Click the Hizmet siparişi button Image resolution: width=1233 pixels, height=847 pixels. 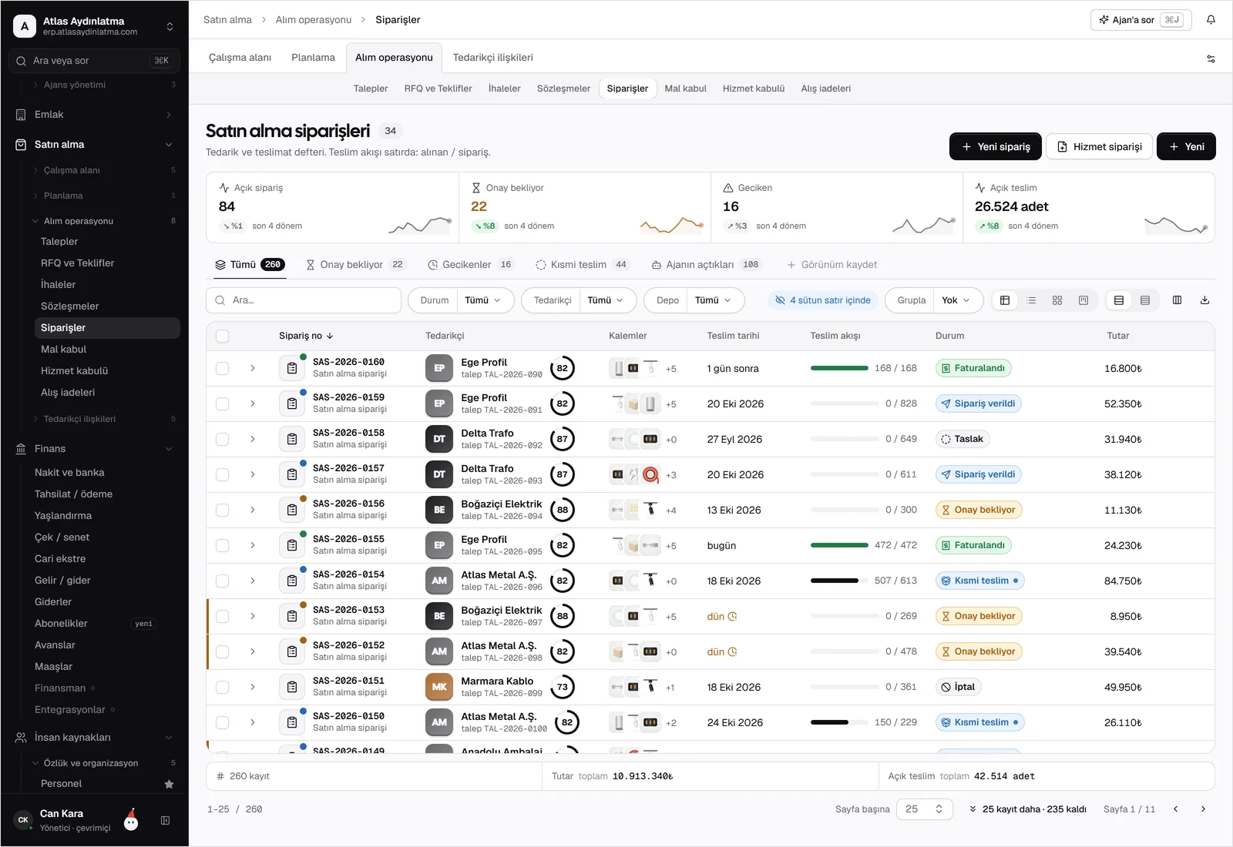pyautogui.click(x=1099, y=146)
